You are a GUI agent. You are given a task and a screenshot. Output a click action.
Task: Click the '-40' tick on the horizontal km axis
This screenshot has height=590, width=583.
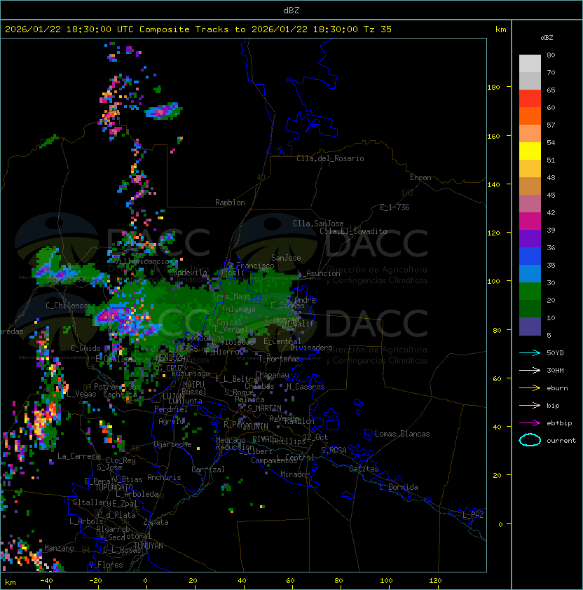point(46,581)
